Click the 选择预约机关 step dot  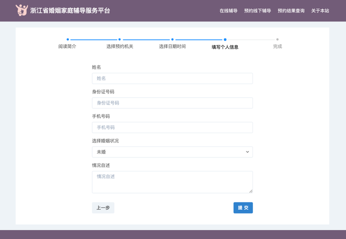tap(119, 39)
